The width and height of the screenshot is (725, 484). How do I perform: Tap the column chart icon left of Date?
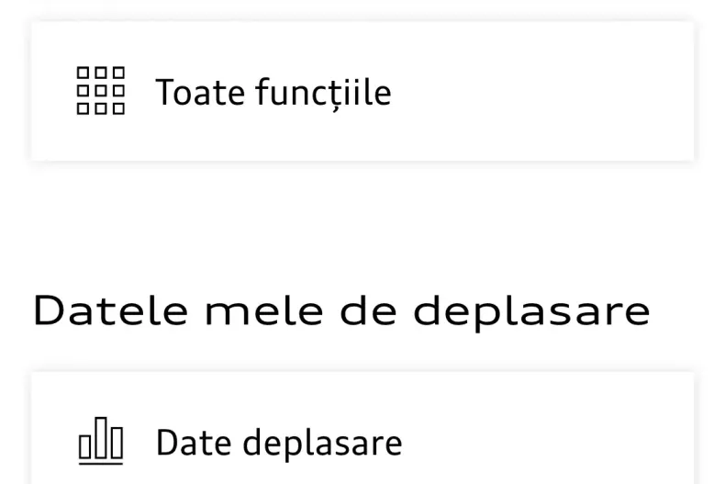tap(100, 442)
